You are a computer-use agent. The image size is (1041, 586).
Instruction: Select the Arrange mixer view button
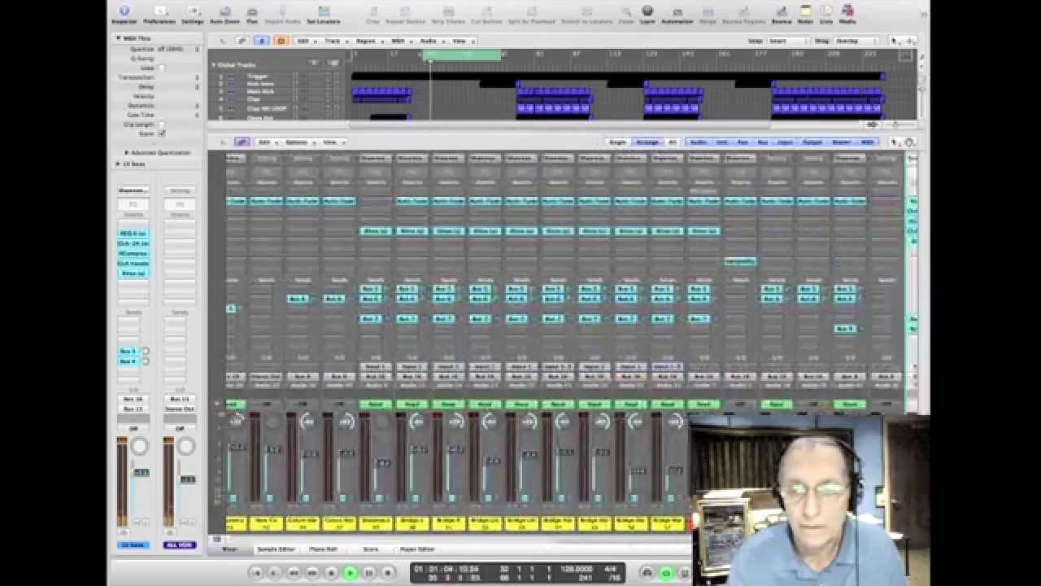pos(647,142)
